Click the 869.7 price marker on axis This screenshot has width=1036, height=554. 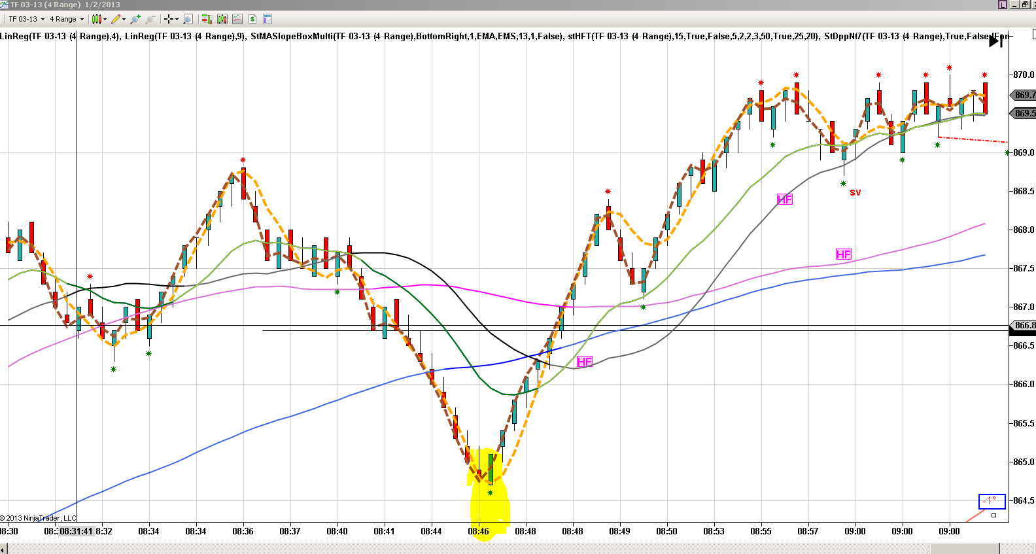[1024, 95]
